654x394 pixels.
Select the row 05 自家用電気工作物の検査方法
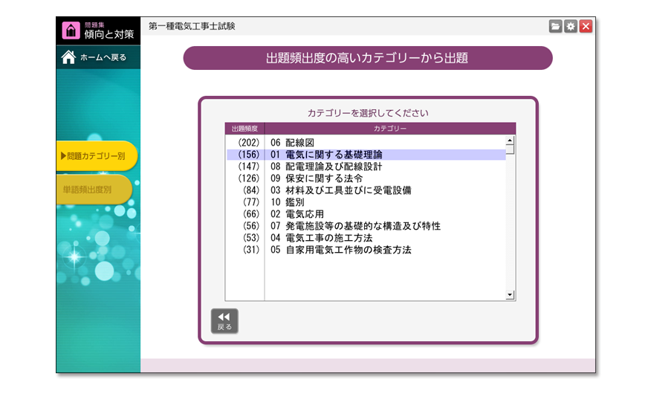pyautogui.click(x=366, y=250)
